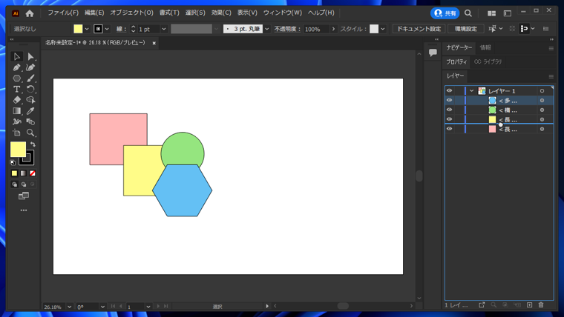Select the Puppet Warp tool
The width and height of the screenshot is (564, 317).
16,121
